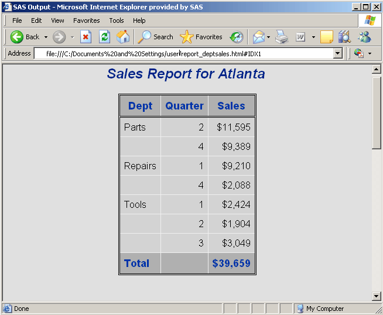383x315 pixels.
Task: Launch the Messenger people icon
Action: 364,37
